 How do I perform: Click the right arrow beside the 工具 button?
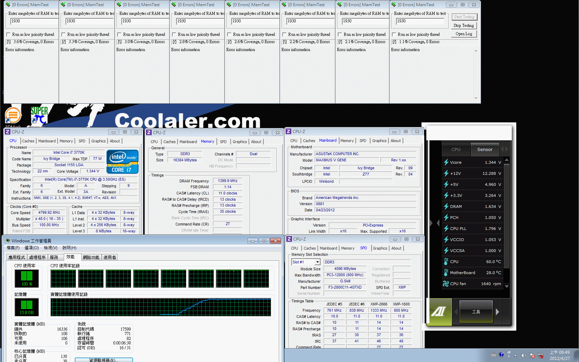pyautogui.click(x=497, y=312)
